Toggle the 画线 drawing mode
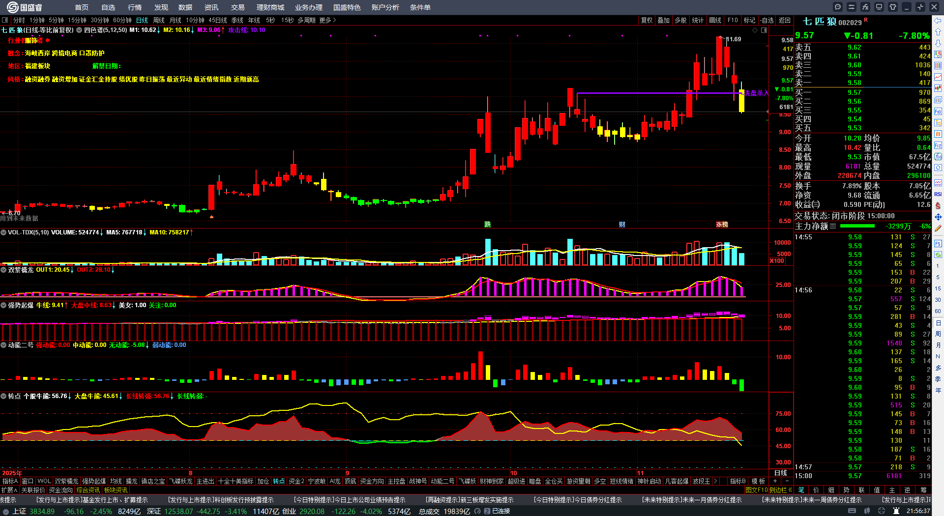The width and height of the screenshot is (944, 516). tap(715, 20)
